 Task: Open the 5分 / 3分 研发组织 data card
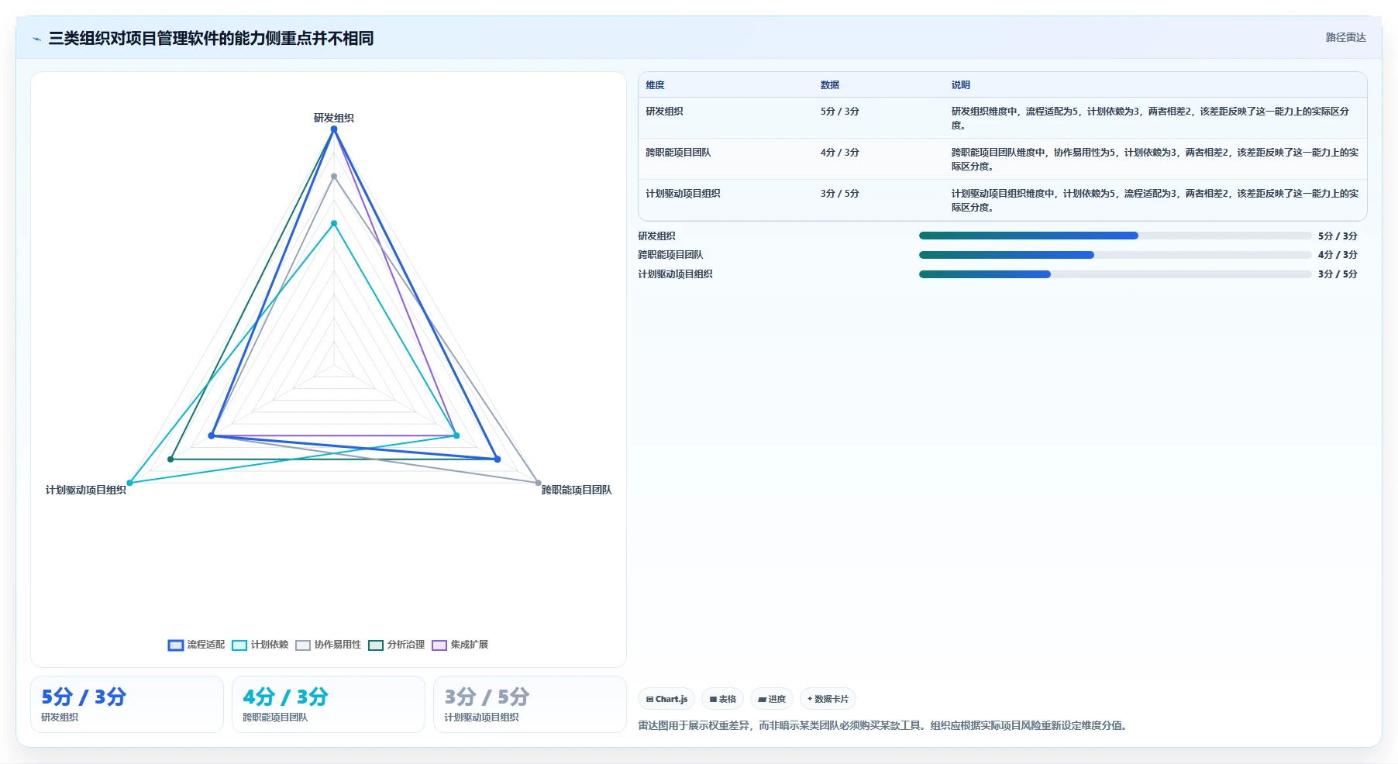click(127, 704)
